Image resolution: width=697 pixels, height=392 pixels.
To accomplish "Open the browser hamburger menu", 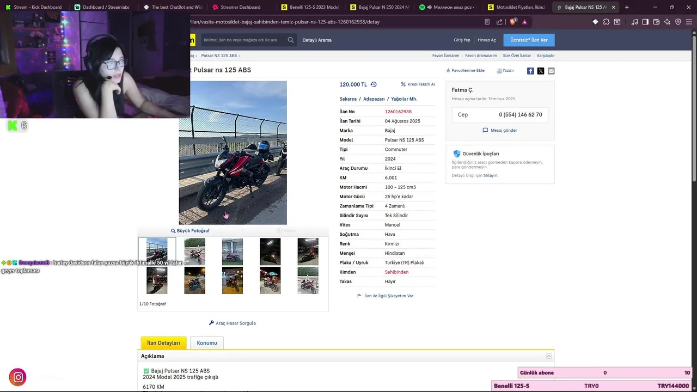I will (x=689, y=22).
